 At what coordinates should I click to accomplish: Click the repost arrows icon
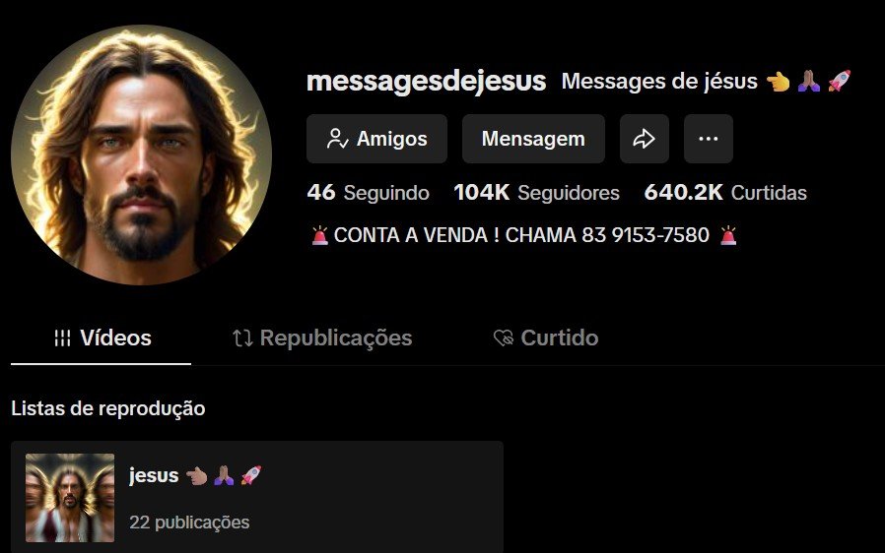click(x=242, y=338)
